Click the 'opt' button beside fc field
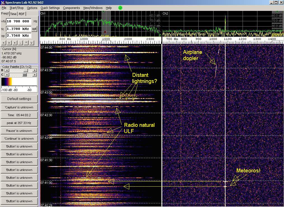The height and width of the screenshot is (207, 284). click(x=34, y=29)
